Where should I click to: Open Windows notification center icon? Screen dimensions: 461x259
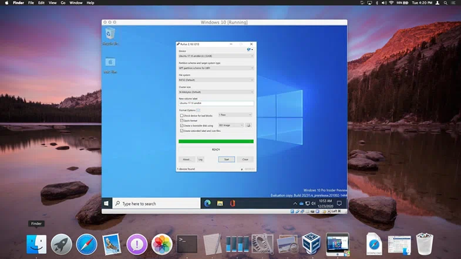(x=339, y=203)
